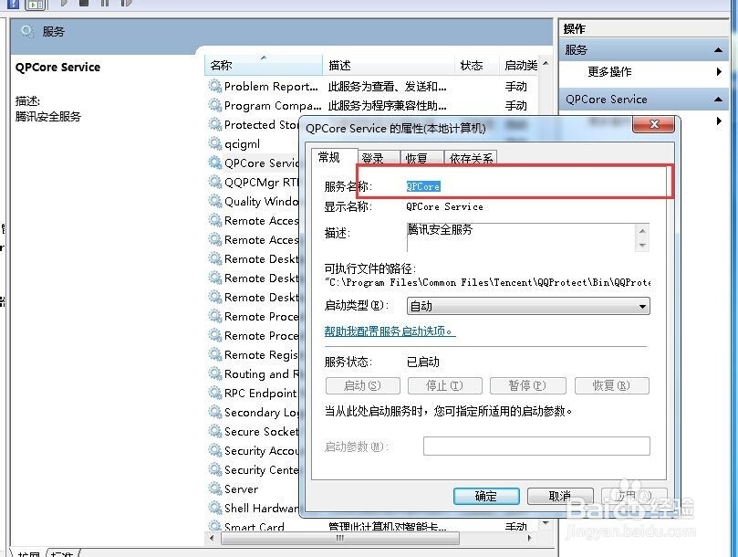Collapse the 服务 section in actions pane
738x557 pixels.
tap(718, 50)
